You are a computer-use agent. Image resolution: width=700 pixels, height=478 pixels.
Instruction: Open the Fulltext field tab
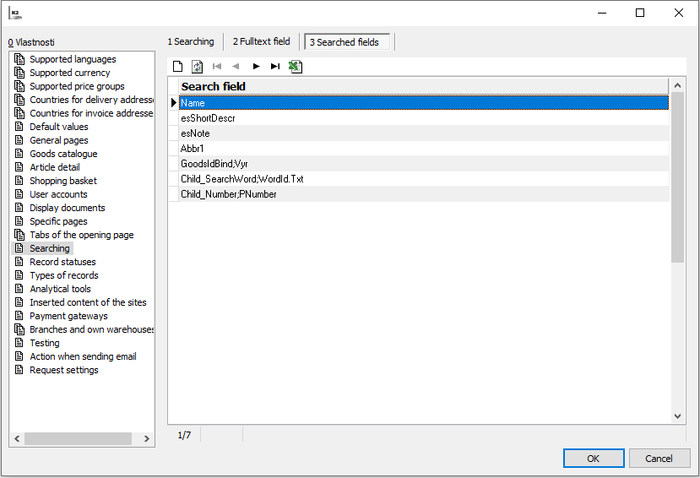click(261, 41)
